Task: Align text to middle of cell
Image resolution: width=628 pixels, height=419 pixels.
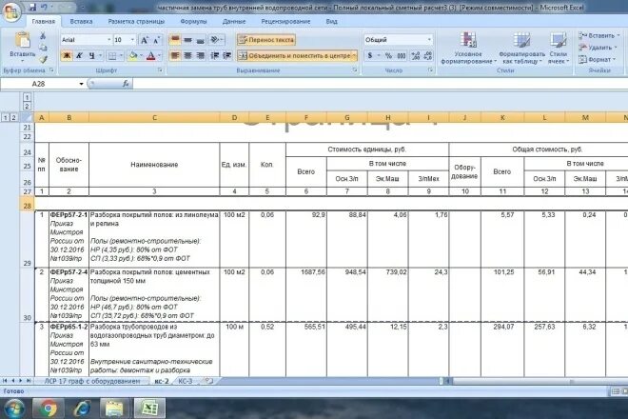Action: 187,40
